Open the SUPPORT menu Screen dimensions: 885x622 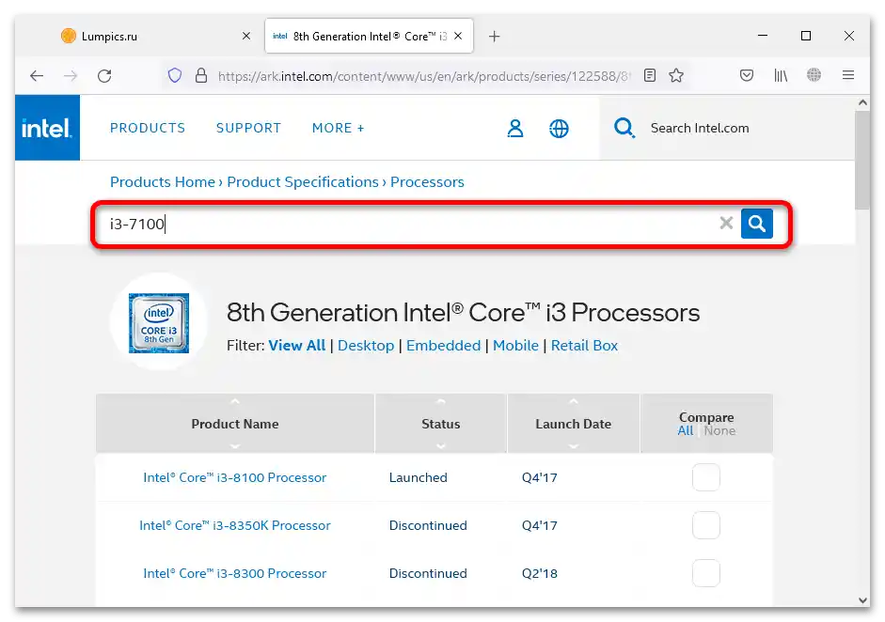coord(248,128)
